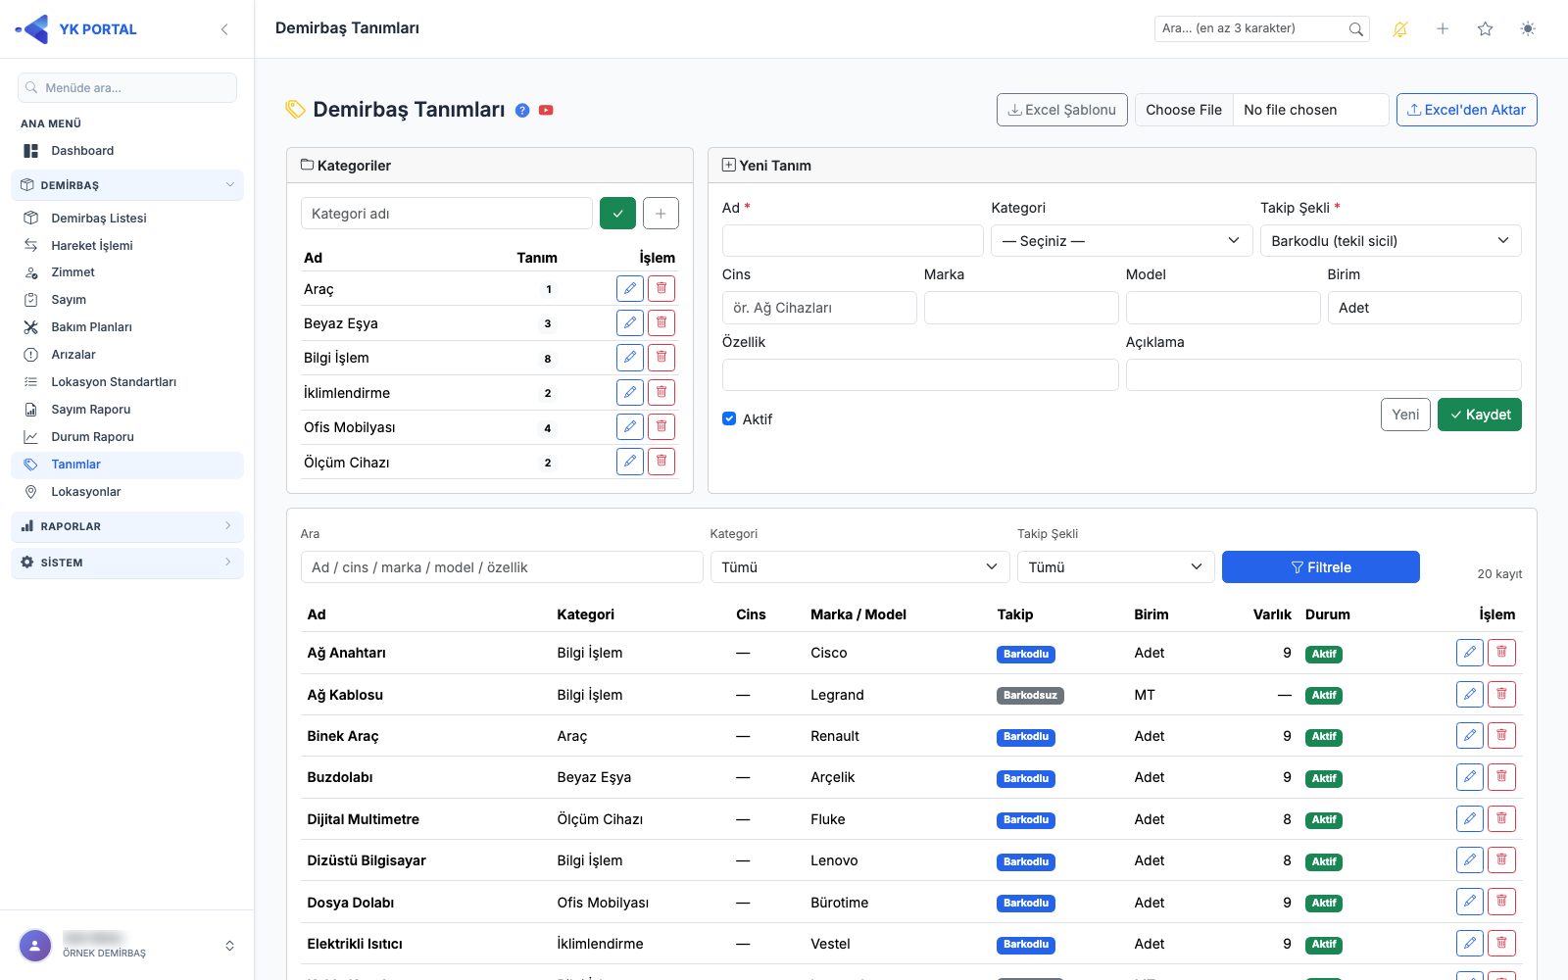Click search magnifier icon in top bar
This screenshot has width=1568, height=980.
coord(1355,29)
